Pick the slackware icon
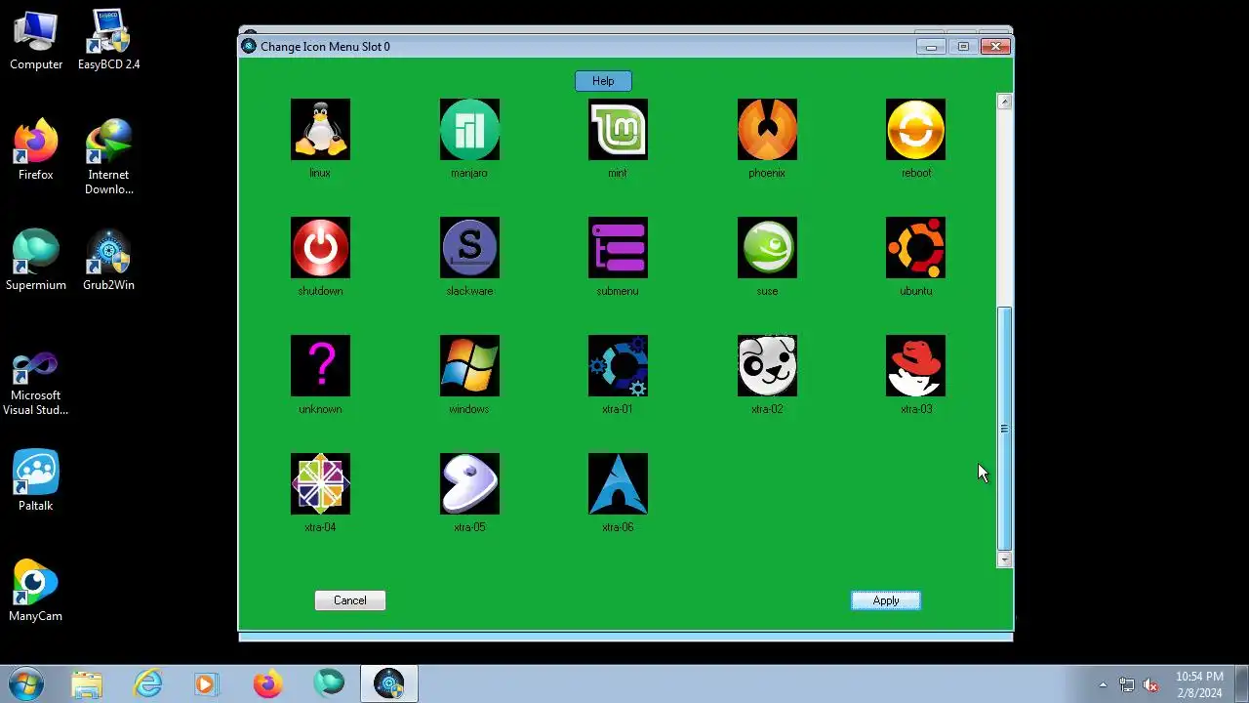 [x=469, y=247]
